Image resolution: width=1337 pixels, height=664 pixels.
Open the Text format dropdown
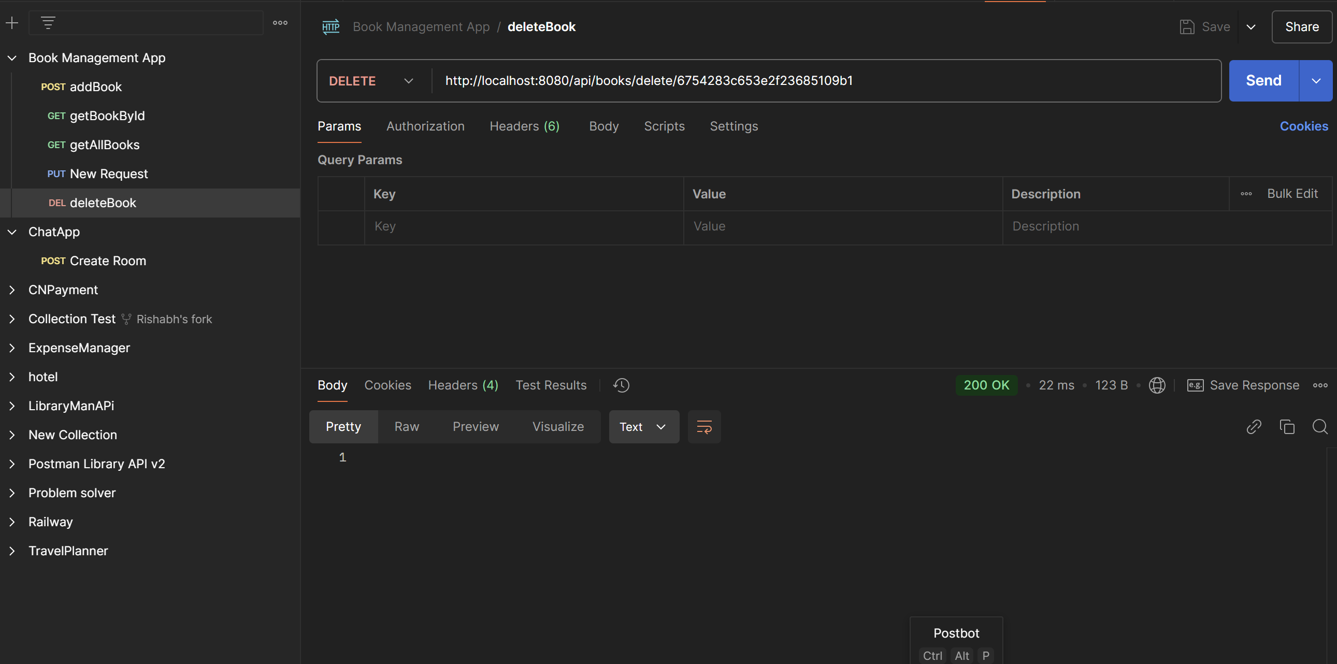point(643,427)
